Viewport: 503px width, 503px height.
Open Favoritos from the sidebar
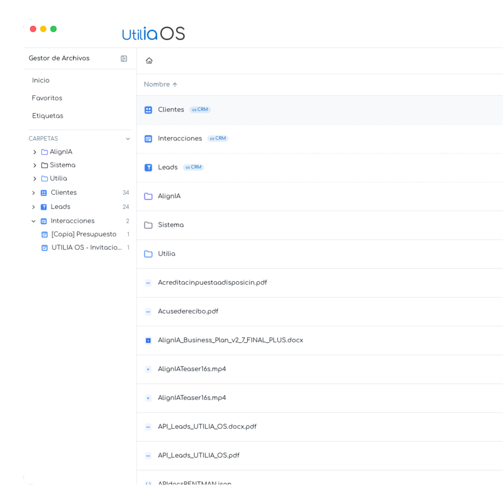(x=47, y=98)
